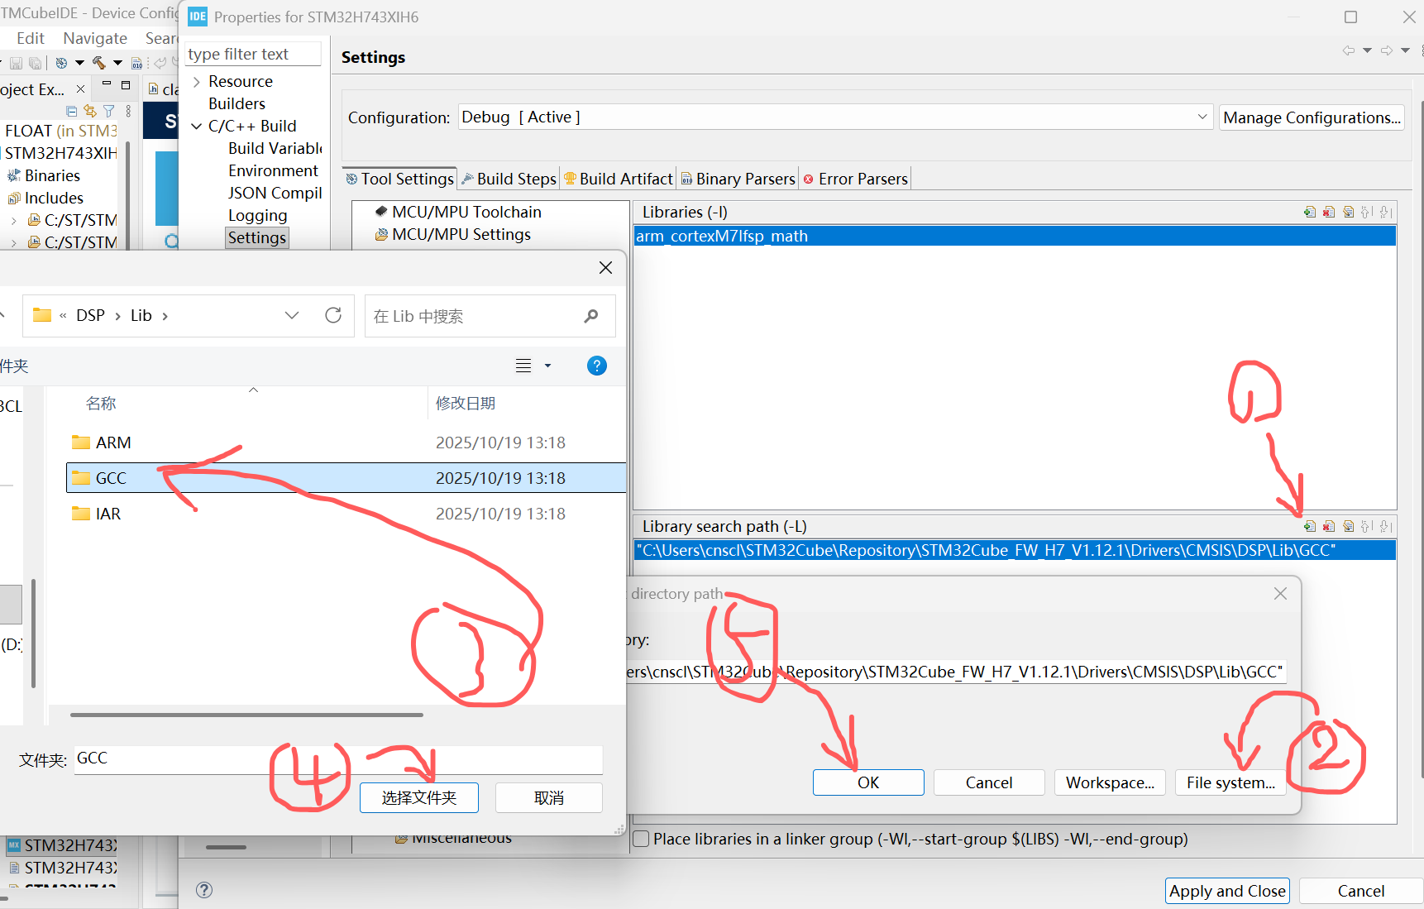
Task: Switch to the Error Parsers tab
Action: [x=856, y=179]
